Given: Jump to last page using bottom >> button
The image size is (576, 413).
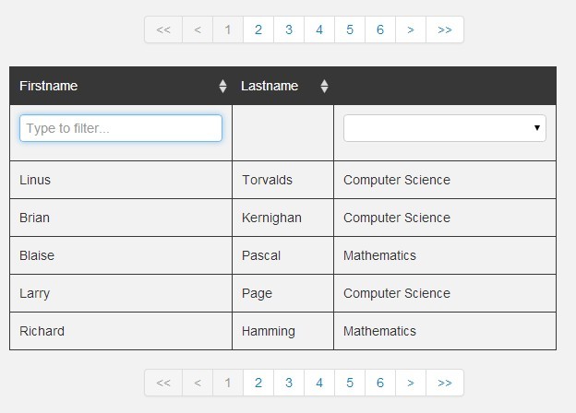Looking at the screenshot, I should click(445, 383).
